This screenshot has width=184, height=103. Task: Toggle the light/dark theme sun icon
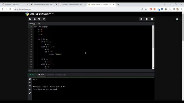[x=141, y=19]
